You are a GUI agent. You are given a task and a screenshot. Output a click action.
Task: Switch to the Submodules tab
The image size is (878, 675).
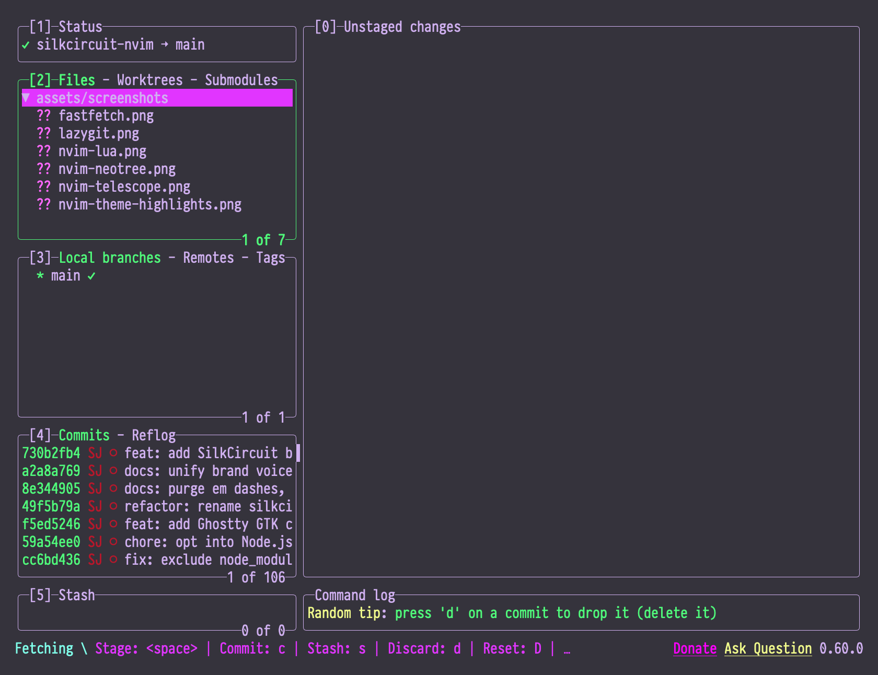click(241, 80)
